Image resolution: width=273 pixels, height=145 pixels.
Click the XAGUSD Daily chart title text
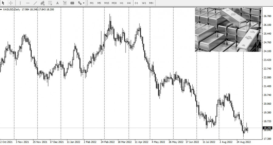point(11,9)
